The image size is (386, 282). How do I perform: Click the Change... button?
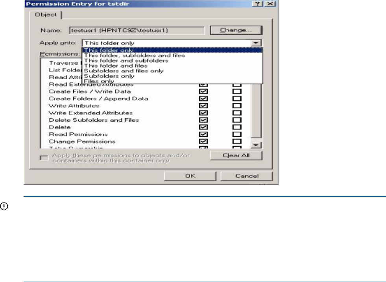pos(236,30)
